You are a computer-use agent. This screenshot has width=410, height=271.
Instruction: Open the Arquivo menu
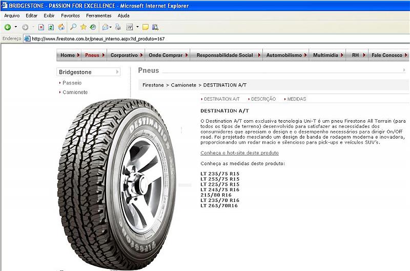tap(12, 16)
